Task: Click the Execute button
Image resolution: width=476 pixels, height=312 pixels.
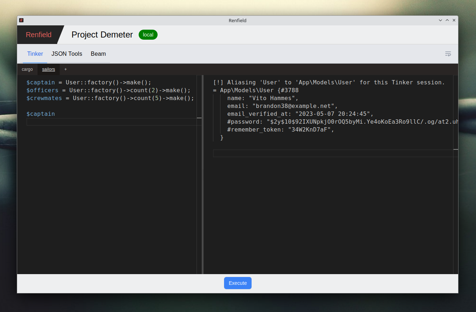Action: [238, 283]
